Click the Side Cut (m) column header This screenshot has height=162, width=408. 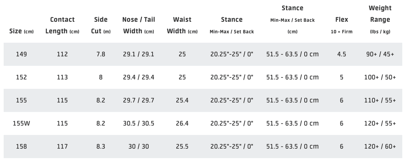[x=101, y=25]
